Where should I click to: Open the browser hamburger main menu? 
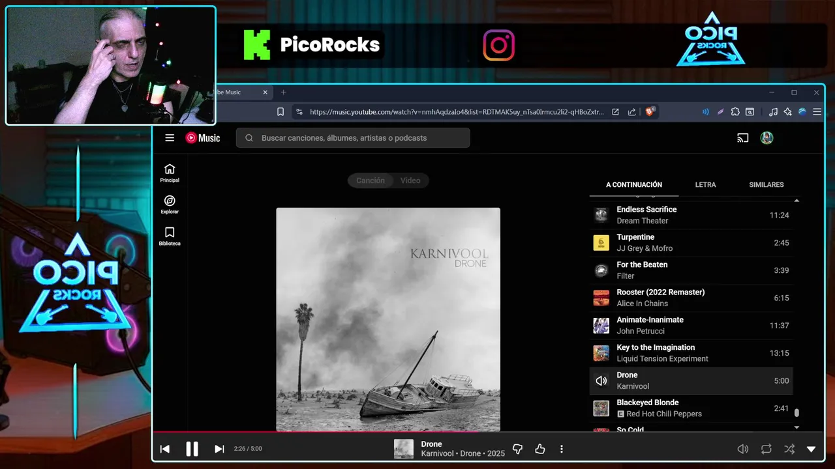817,112
